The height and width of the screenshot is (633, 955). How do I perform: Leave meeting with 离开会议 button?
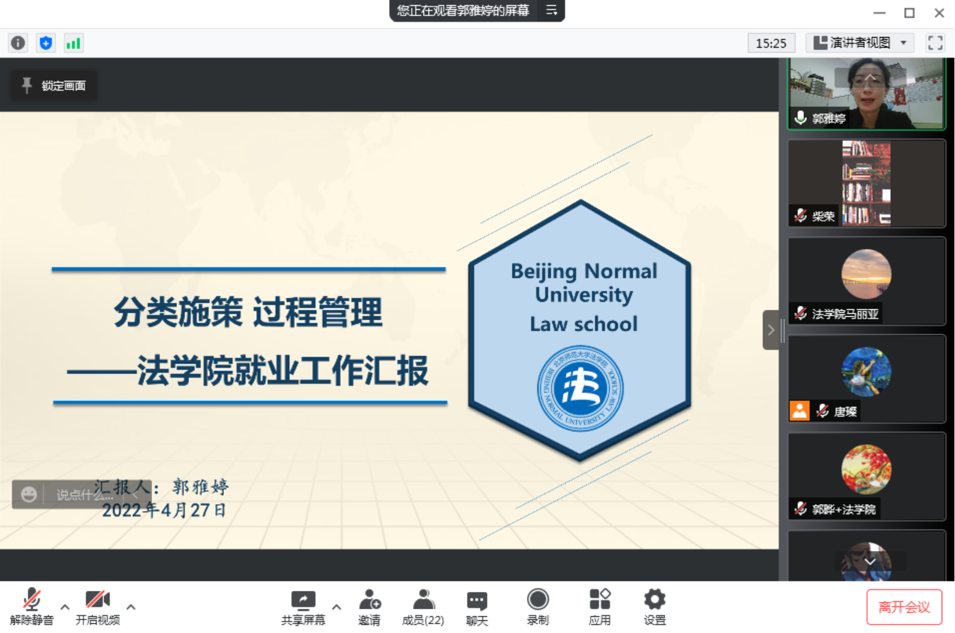pyautogui.click(x=904, y=607)
